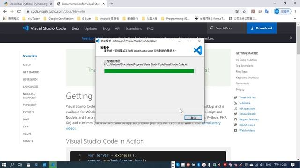
Task: Open the API navigation item
Action: coord(117,28)
